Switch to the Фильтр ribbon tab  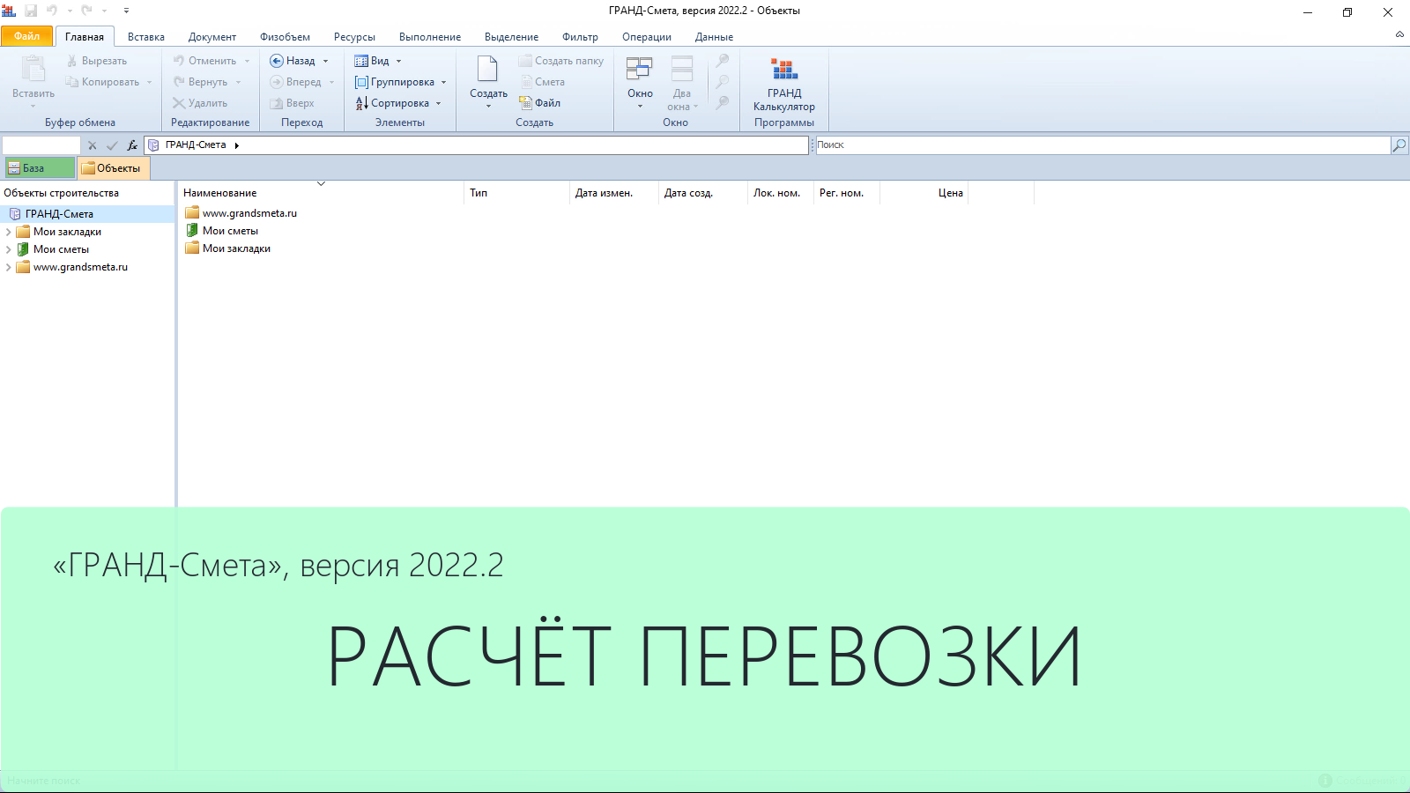click(580, 37)
